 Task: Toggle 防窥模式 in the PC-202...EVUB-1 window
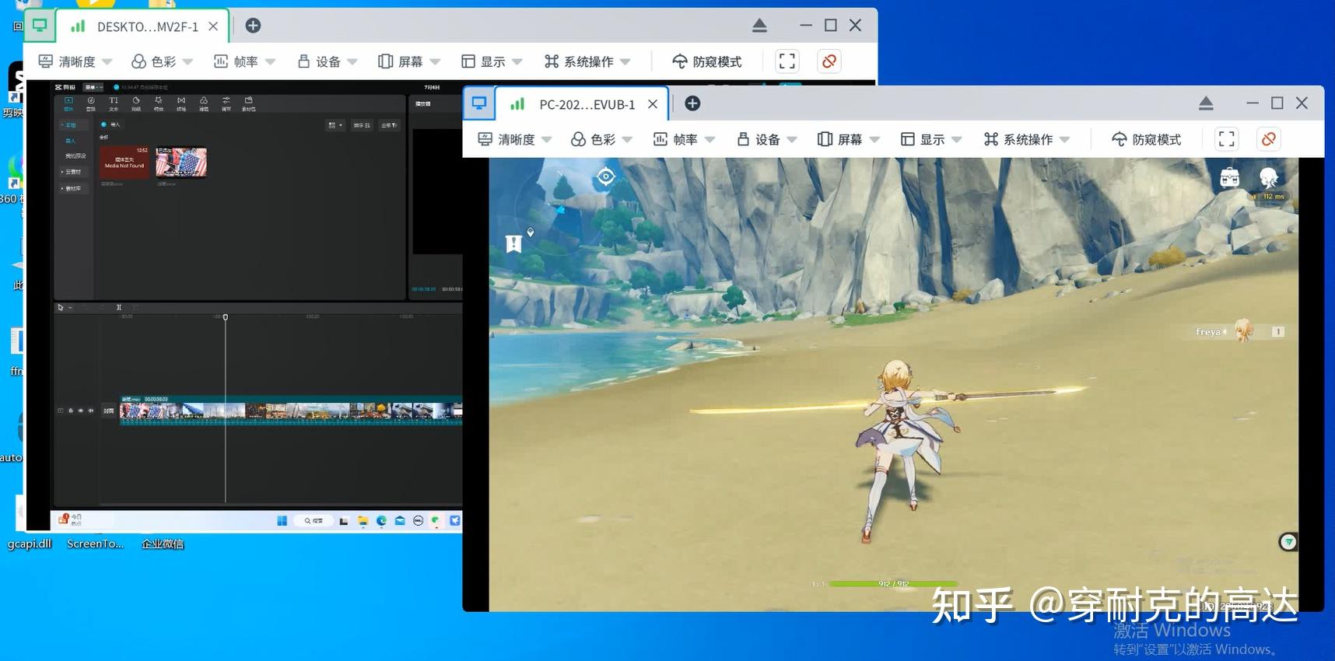1147,139
